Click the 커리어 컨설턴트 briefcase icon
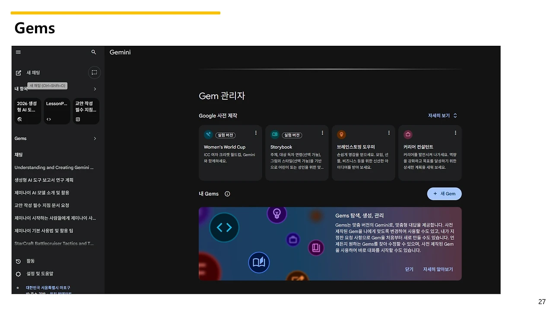This screenshot has height=311, width=553. (408, 134)
